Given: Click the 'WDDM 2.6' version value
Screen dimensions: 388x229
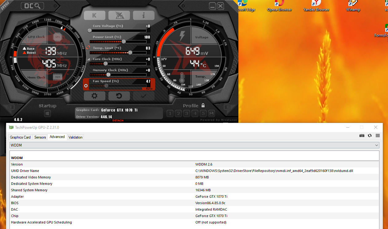Looking at the screenshot, I should (204, 164).
